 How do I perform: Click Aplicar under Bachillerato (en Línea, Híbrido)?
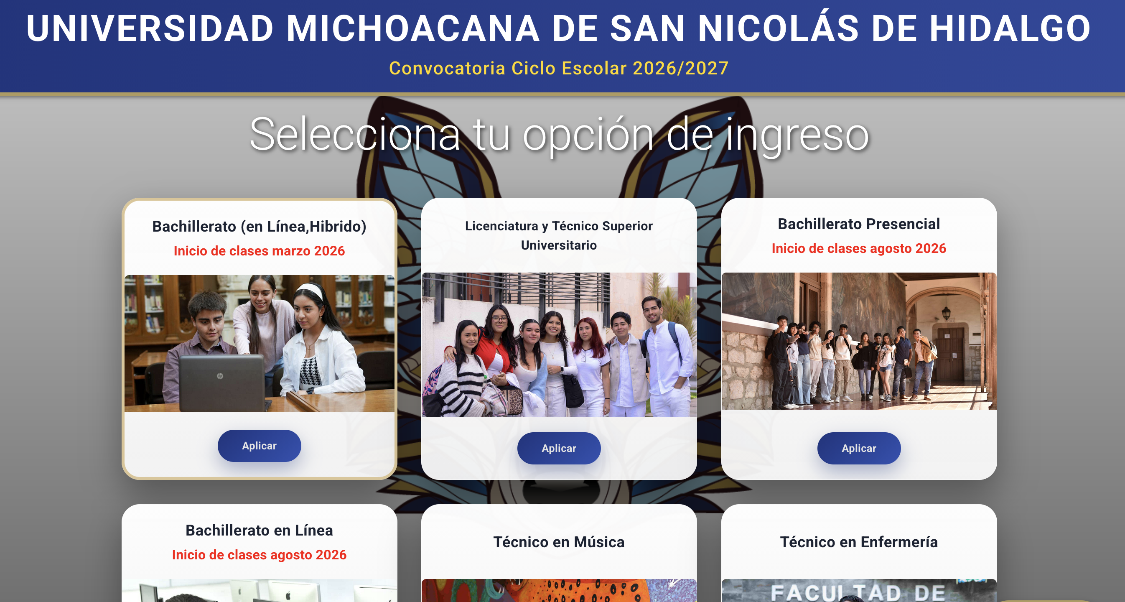coord(260,446)
